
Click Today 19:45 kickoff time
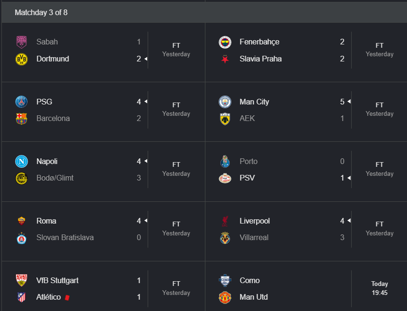pos(379,288)
